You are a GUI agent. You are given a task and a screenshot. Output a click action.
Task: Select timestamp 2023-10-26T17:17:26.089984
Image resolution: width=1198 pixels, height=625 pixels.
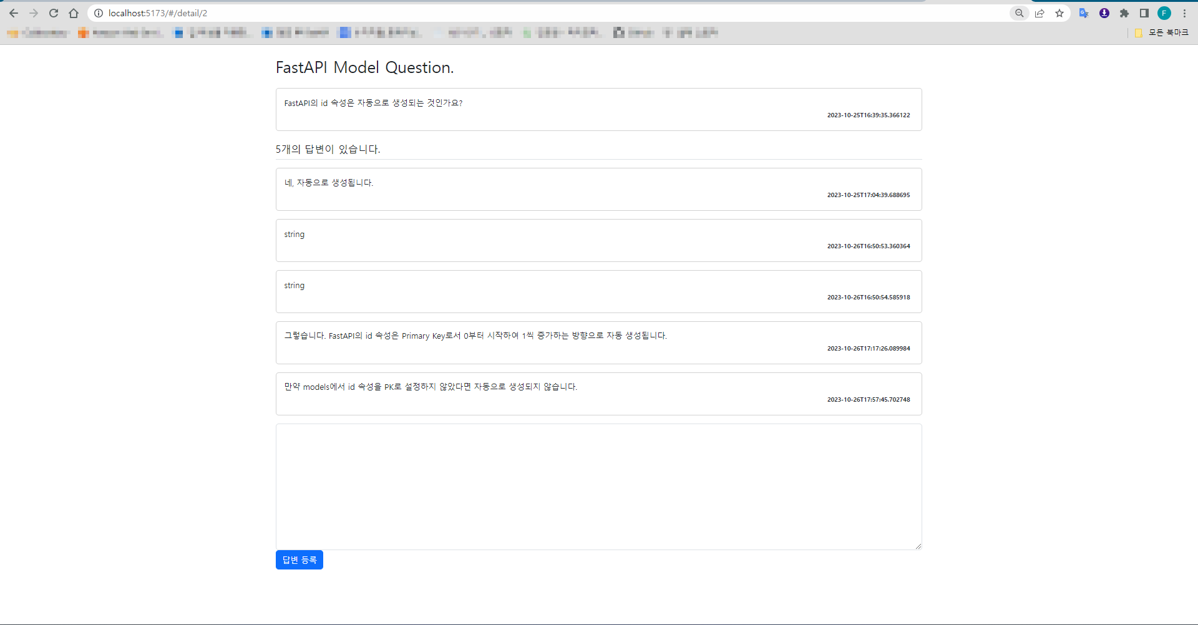[x=869, y=349]
